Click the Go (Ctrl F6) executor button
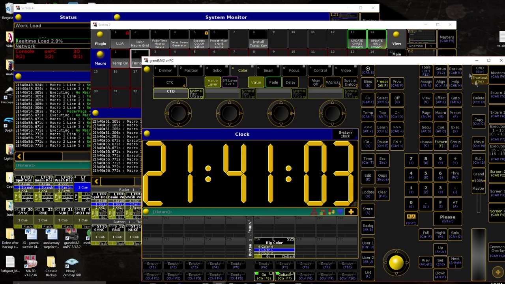Screen dimensions: 505x284 (264, 276)
